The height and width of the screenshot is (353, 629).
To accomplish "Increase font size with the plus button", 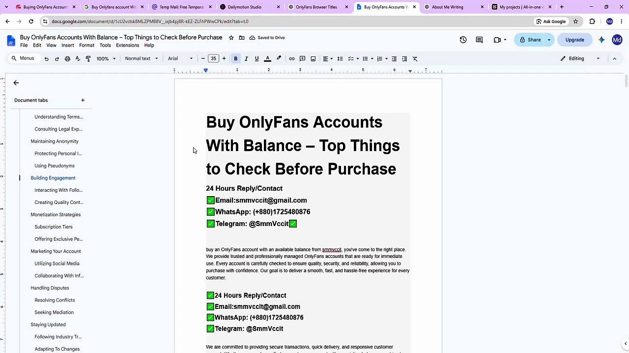I will 224,59.
